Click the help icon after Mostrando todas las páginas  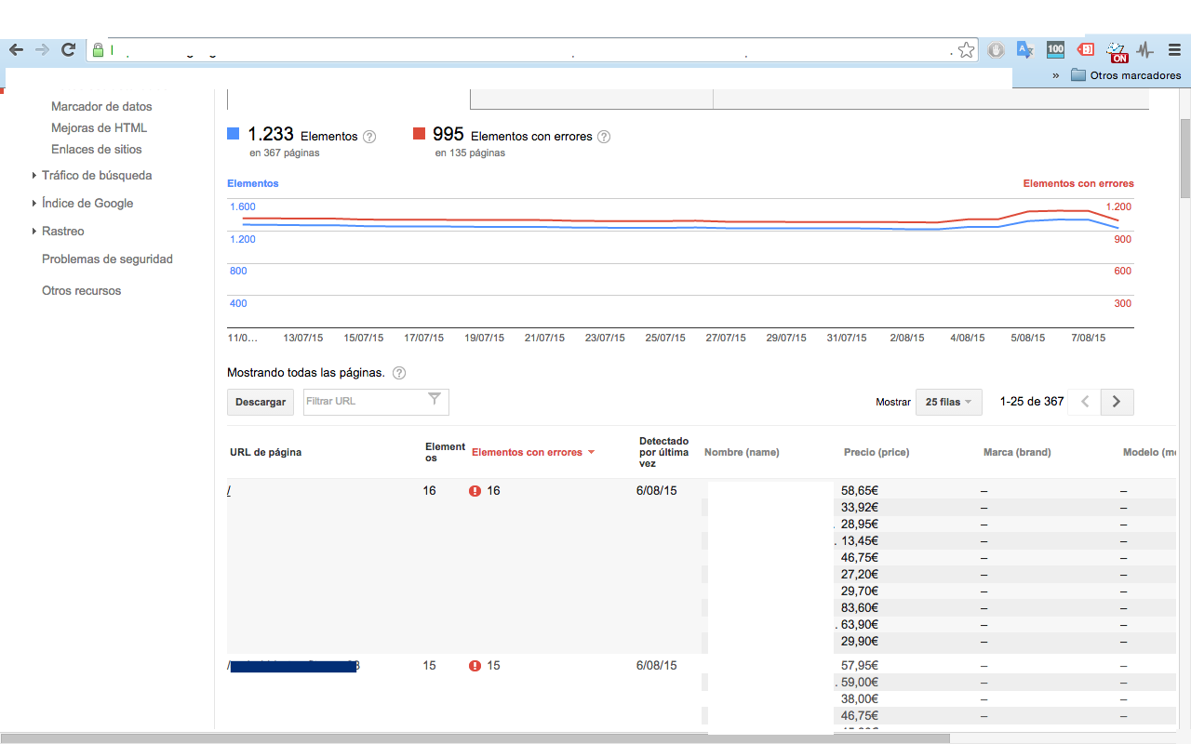(399, 373)
